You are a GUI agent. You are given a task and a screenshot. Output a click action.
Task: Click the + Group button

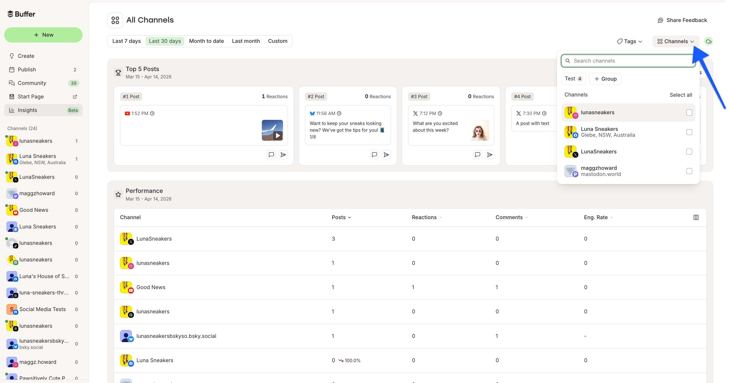click(605, 78)
